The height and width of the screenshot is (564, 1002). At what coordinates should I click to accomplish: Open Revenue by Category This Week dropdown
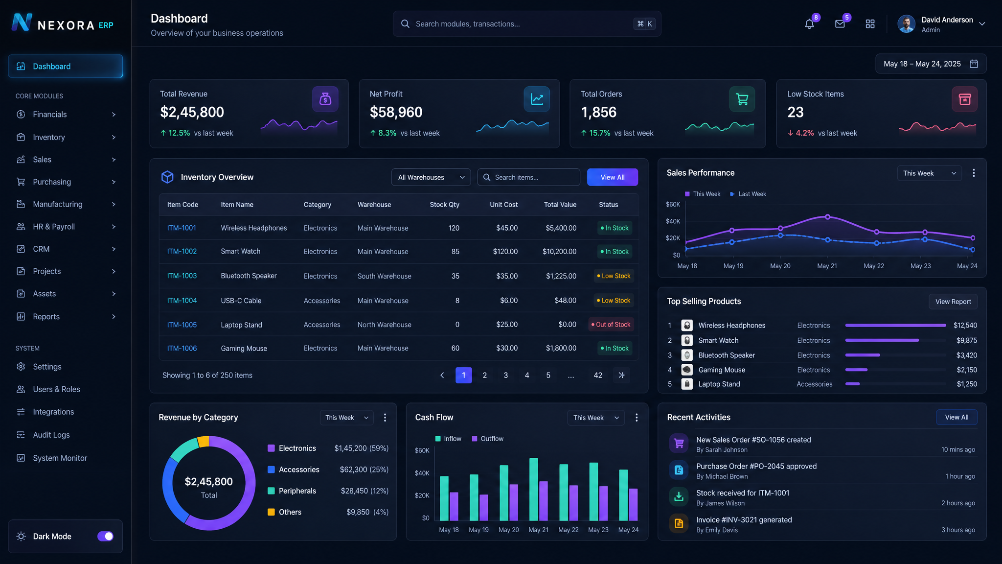click(x=347, y=418)
